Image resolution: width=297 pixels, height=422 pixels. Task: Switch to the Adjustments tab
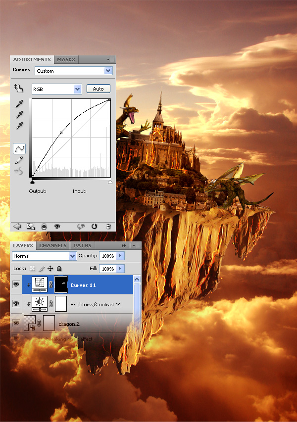pos(32,59)
